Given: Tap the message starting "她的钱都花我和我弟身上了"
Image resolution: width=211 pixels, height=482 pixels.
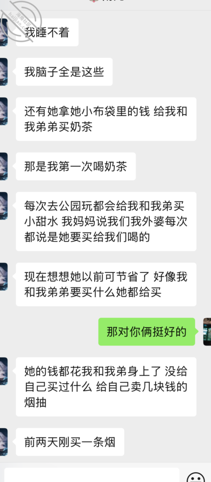Looking at the screenshot, I should [x=106, y=387].
